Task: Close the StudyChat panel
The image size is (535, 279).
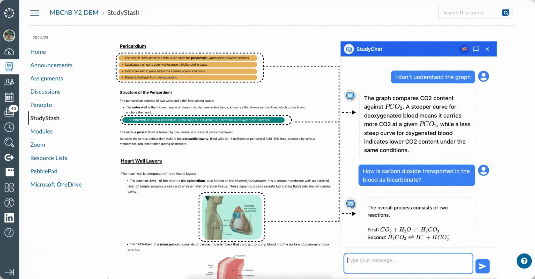Action: [487, 49]
